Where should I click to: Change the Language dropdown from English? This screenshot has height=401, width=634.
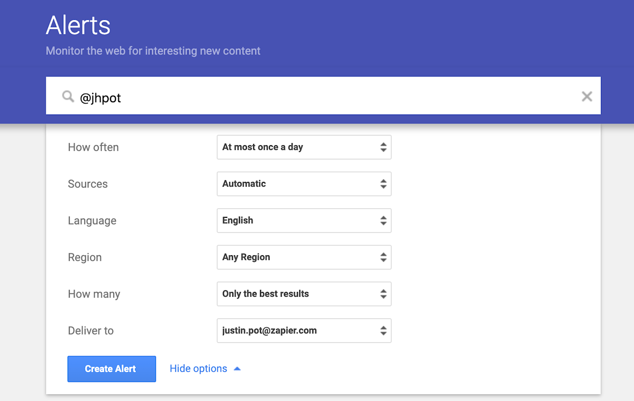pos(304,220)
